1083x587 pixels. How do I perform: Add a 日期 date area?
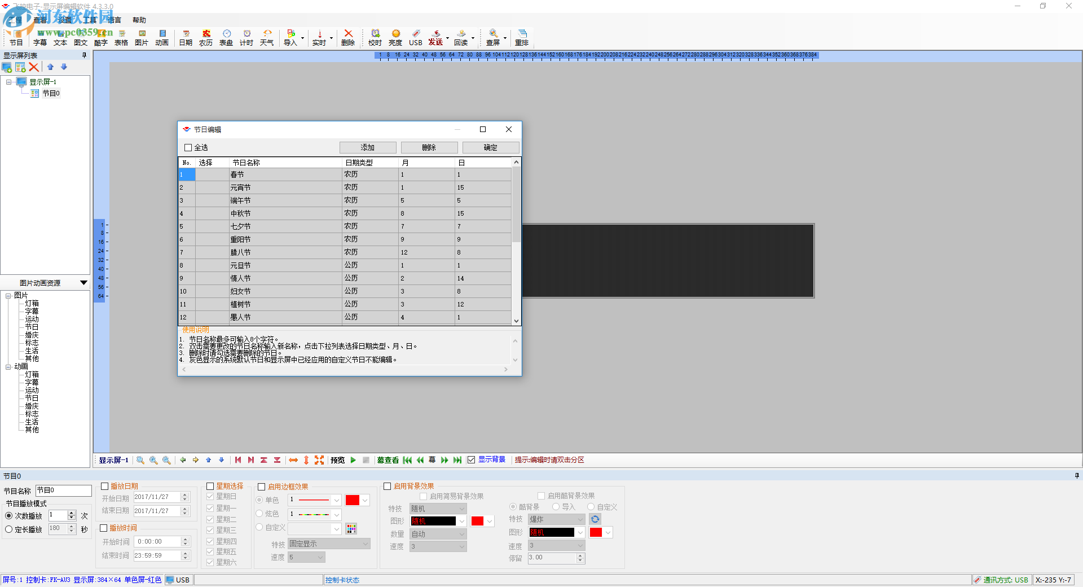[186, 38]
